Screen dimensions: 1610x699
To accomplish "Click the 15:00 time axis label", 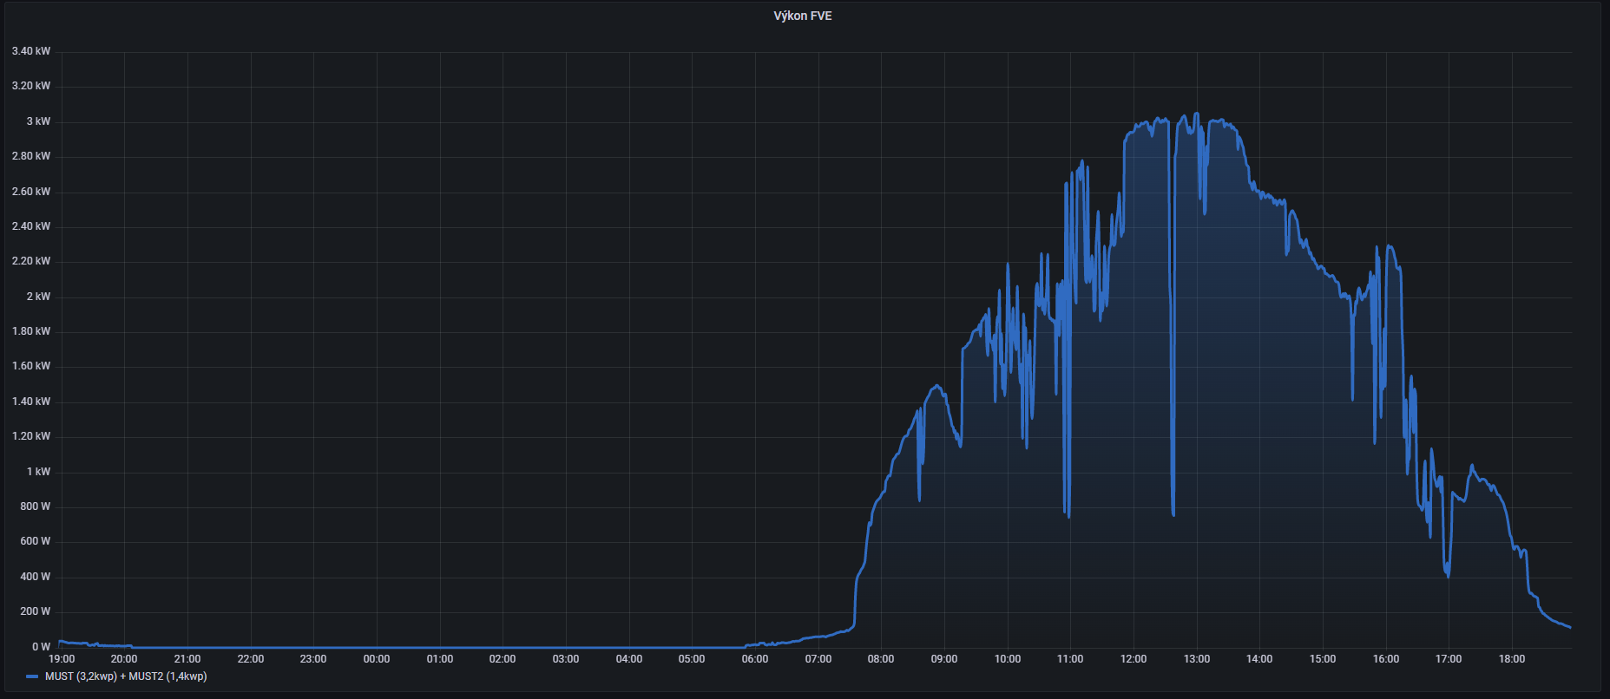I will coord(1322,659).
